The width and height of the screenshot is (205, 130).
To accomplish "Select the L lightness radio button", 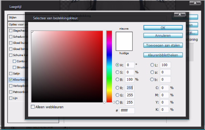I will click(152, 65).
